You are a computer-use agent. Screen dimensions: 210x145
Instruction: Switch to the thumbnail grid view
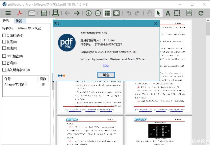coord(107,13)
